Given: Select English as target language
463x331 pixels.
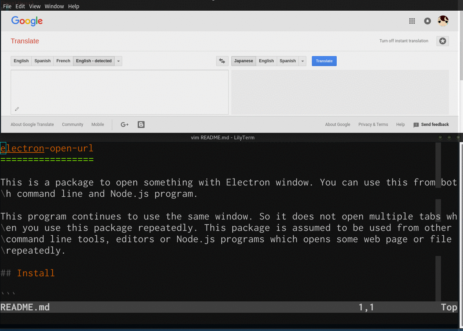Looking at the screenshot, I should point(266,61).
